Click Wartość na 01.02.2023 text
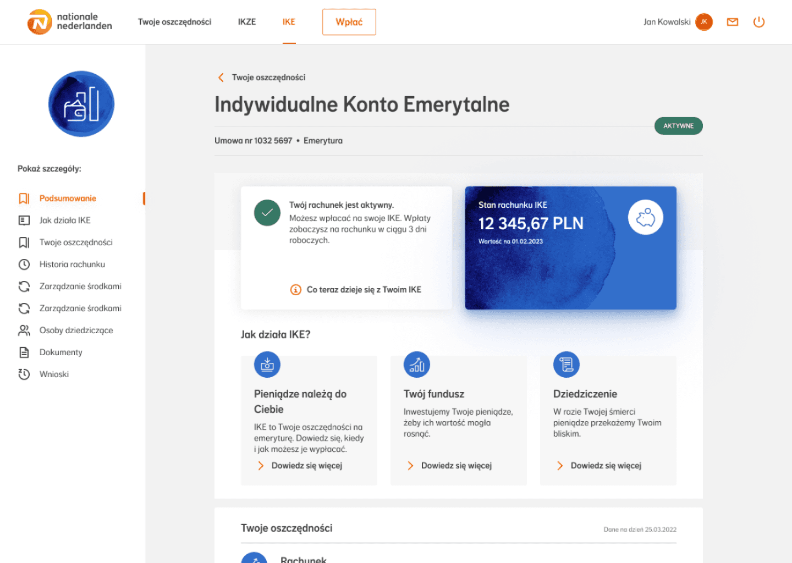Viewport: 792px width, 563px height. pyautogui.click(x=510, y=241)
